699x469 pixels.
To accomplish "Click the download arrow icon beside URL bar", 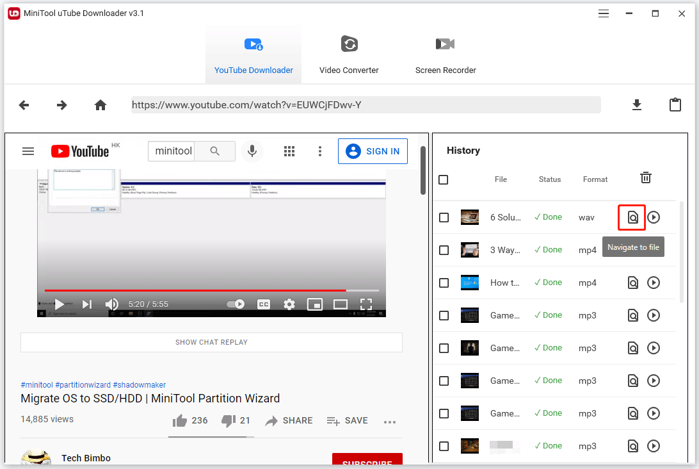I will pyautogui.click(x=636, y=105).
